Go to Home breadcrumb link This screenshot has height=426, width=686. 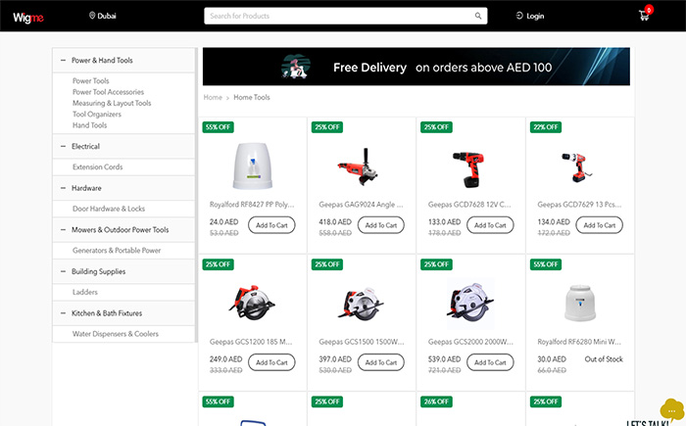point(212,98)
